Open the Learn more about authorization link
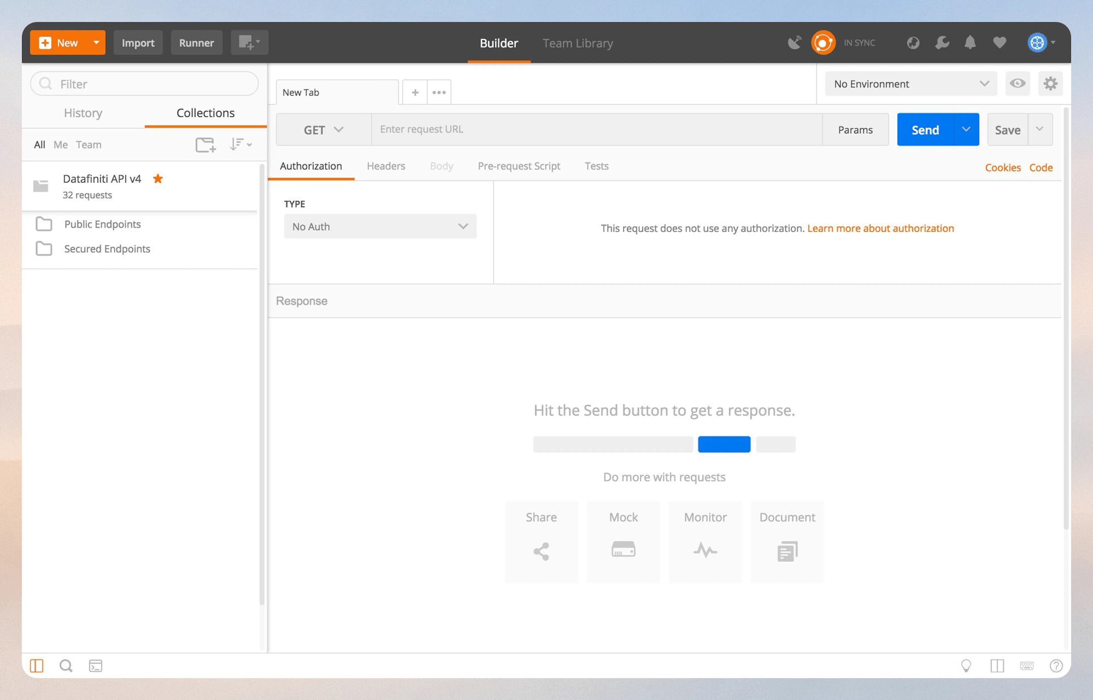1093x700 pixels. (880, 228)
